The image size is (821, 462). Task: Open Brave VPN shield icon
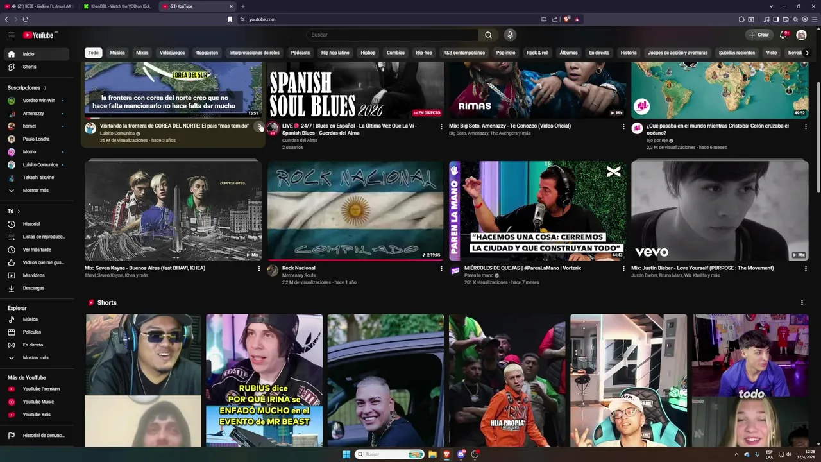pyautogui.click(x=805, y=19)
